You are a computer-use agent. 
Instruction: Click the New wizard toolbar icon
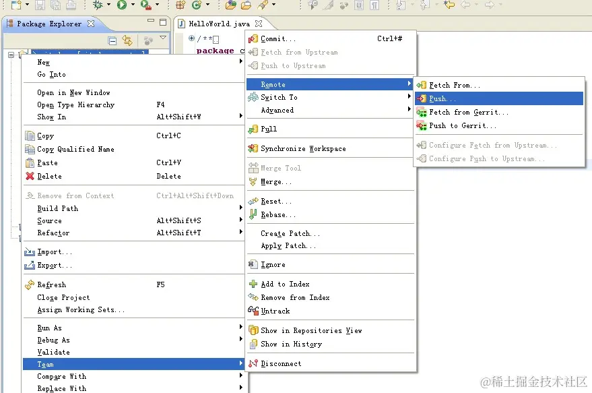(x=16, y=5)
